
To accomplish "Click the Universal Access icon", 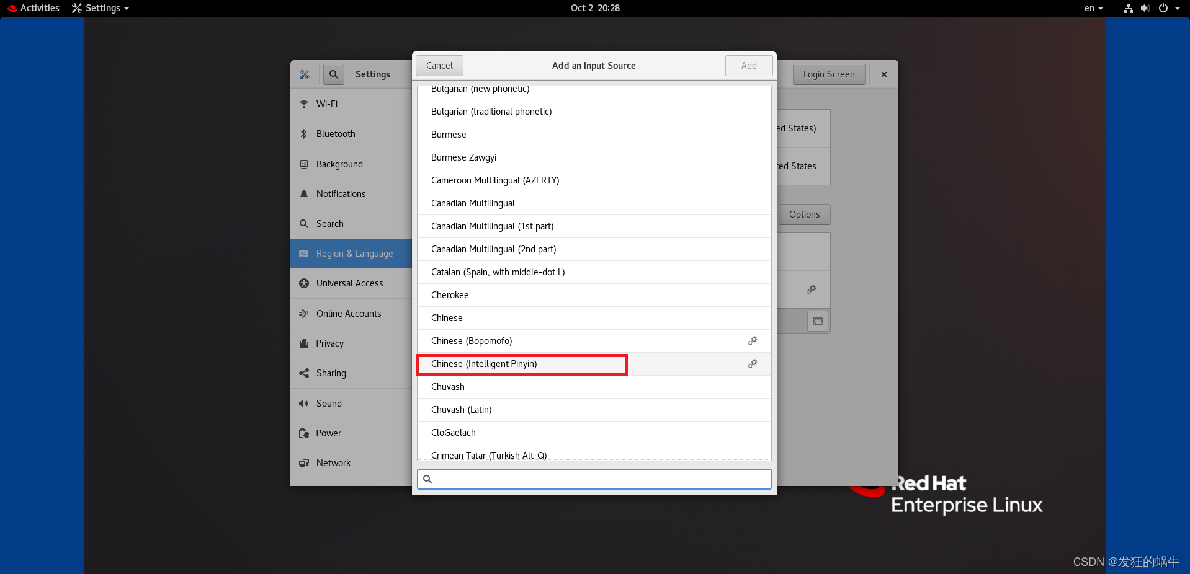I will [303, 283].
